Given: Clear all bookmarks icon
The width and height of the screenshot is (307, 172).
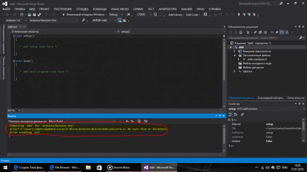Looking at the screenshot, I should [254, 14].
